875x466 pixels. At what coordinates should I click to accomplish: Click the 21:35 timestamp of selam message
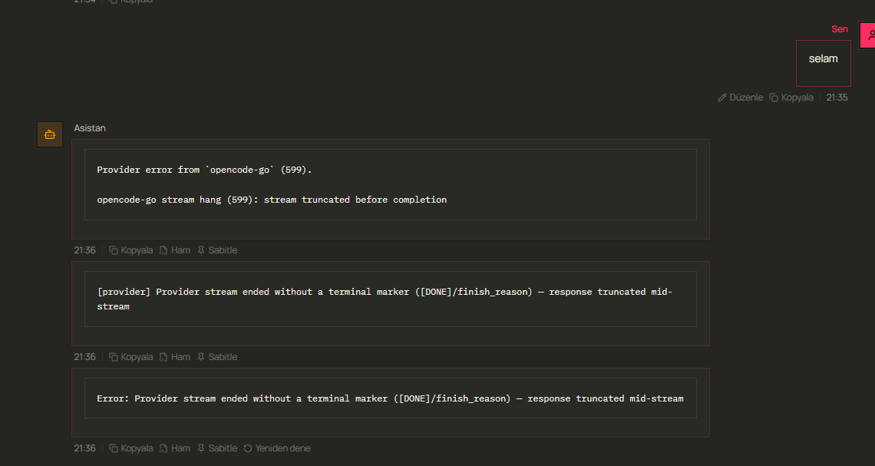point(837,97)
